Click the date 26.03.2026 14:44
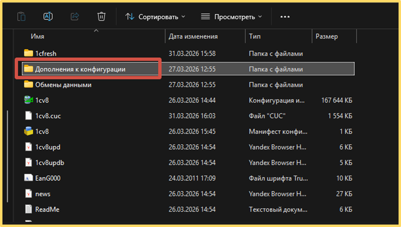401x227 pixels. point(192,100)
